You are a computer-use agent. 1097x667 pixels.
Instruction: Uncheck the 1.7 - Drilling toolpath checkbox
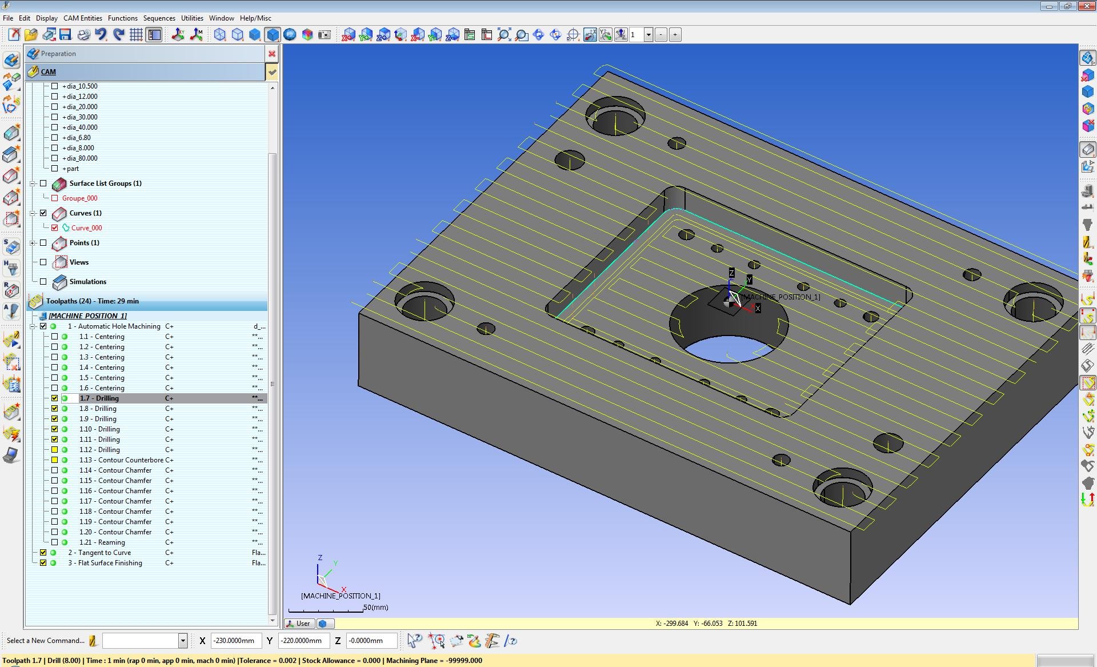point(55,398)
